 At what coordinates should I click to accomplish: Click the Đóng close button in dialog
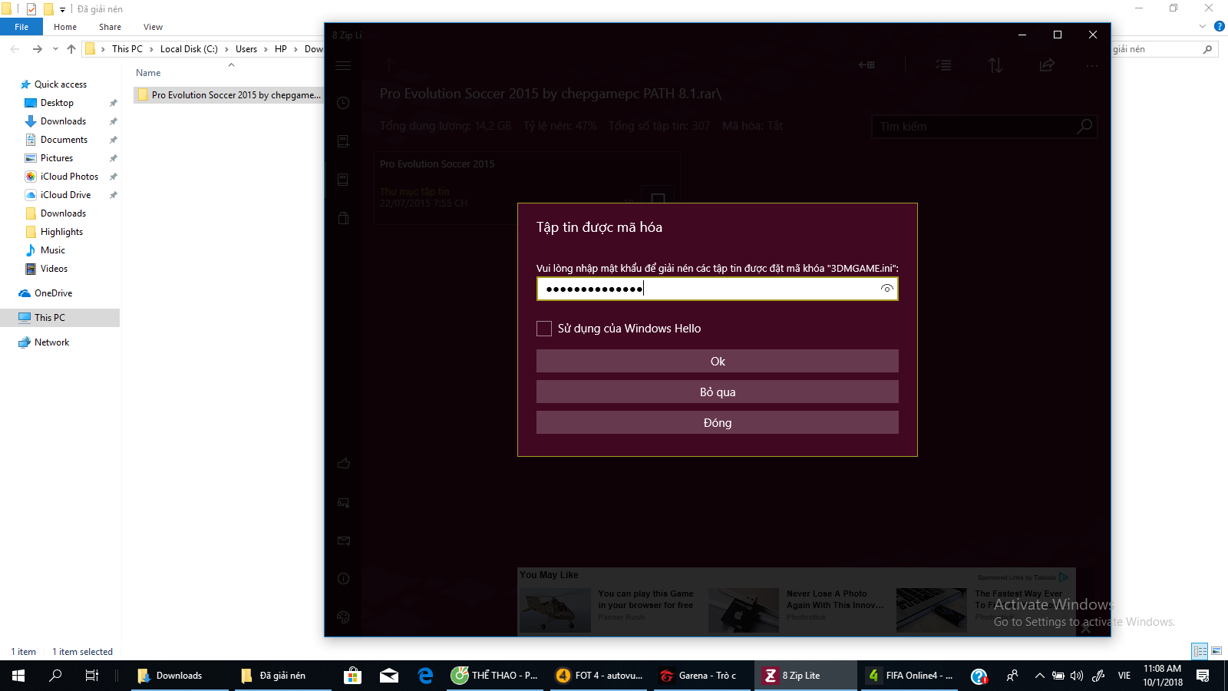pyautogui.click(x=718, y=423)
